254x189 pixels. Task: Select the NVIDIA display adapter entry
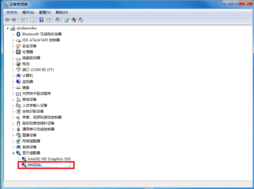point(34,165)
